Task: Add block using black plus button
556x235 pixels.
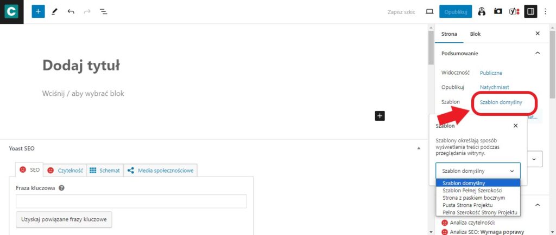Action: (380, 115)
